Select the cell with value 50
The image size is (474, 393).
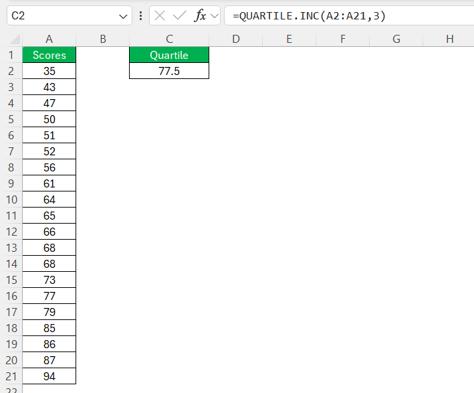coord(49,119)
